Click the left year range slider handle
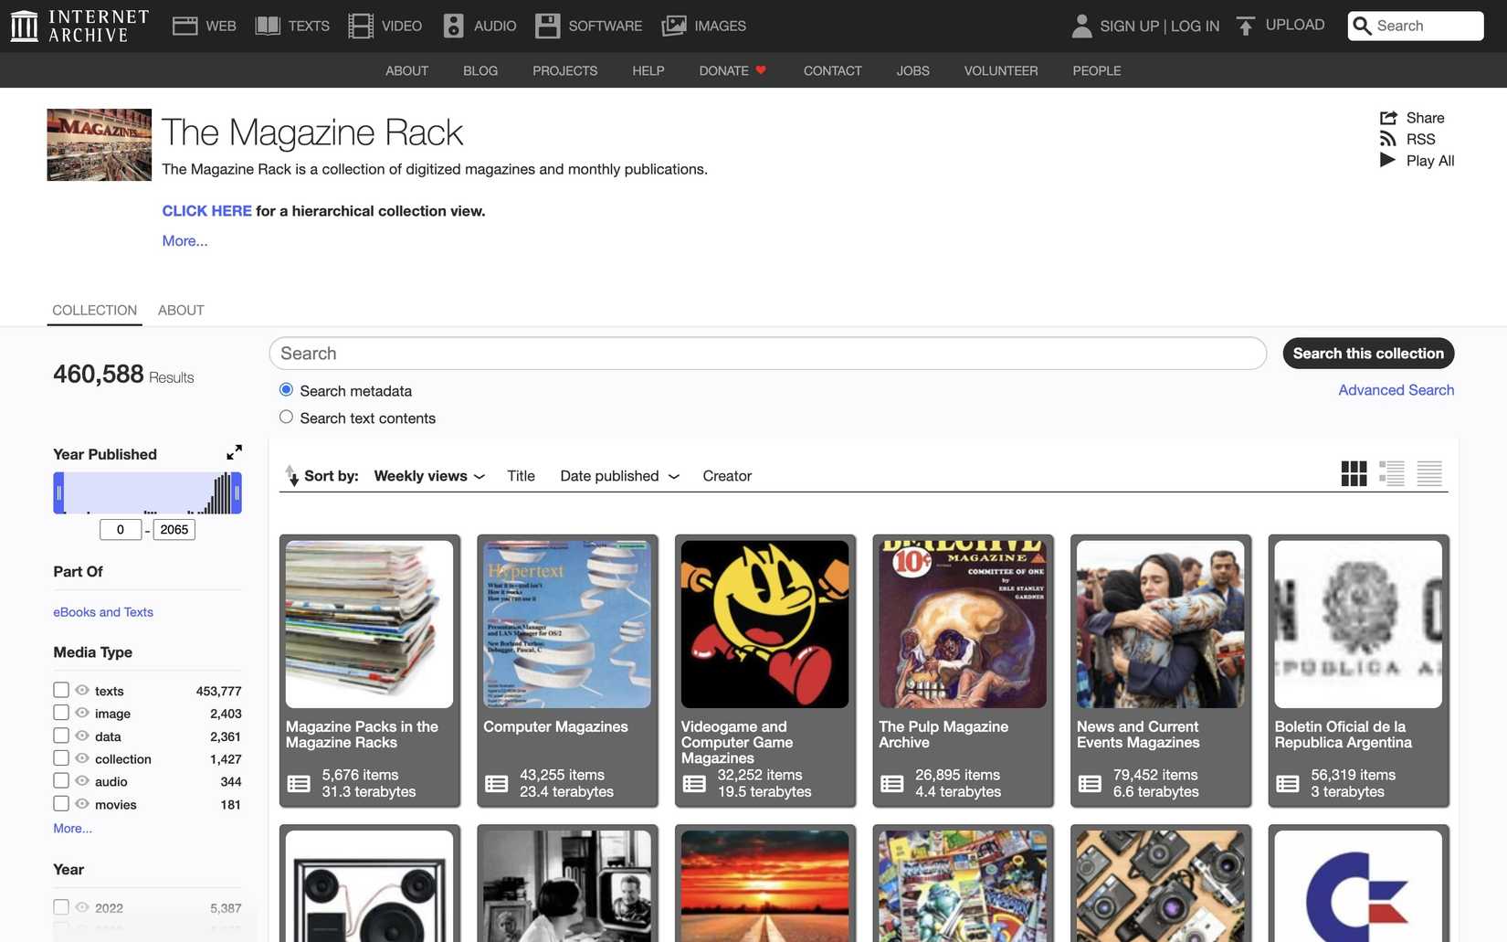Viewport: 1507px width, 942px height. [58, 493]
